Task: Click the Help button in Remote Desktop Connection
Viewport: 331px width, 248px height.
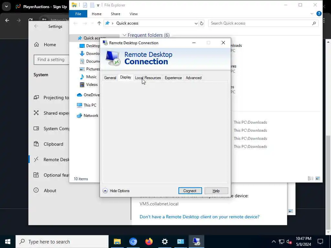Action: pyautogui.click(x=216, y=191)
